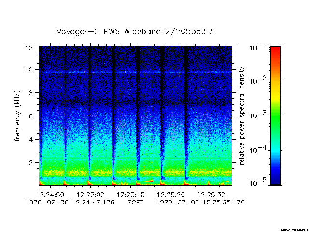Click the red streak near 12:25:15
Screen dimensions: 309x232
click(148, 181)
